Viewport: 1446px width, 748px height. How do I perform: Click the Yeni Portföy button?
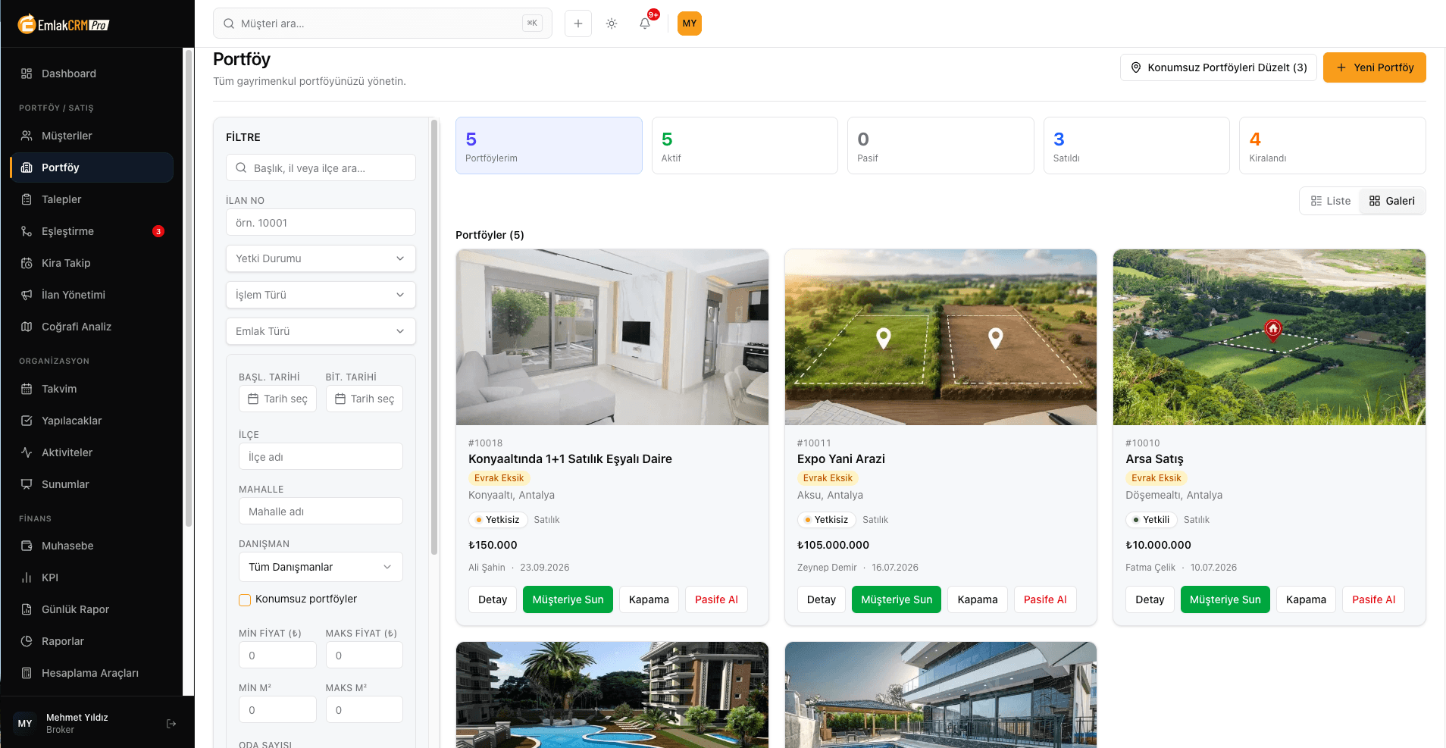point(1375,67)
